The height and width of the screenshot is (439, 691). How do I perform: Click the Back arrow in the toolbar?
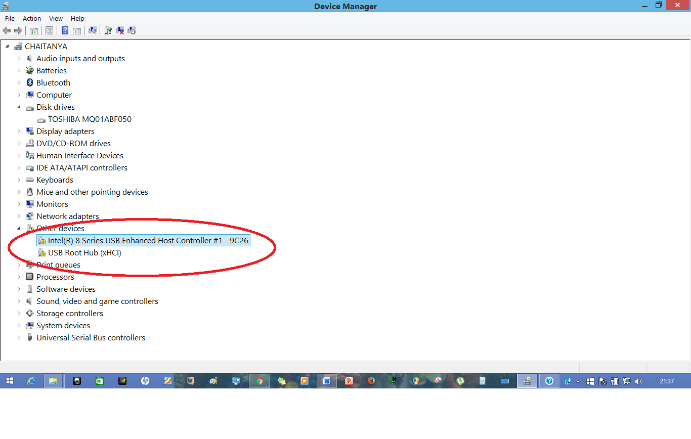7,31
